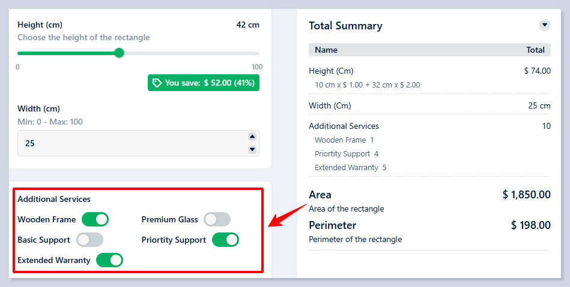The width and height of the screenshot is (570, 287).
Task: Click the You save discount badge
Action: [204, 83]
